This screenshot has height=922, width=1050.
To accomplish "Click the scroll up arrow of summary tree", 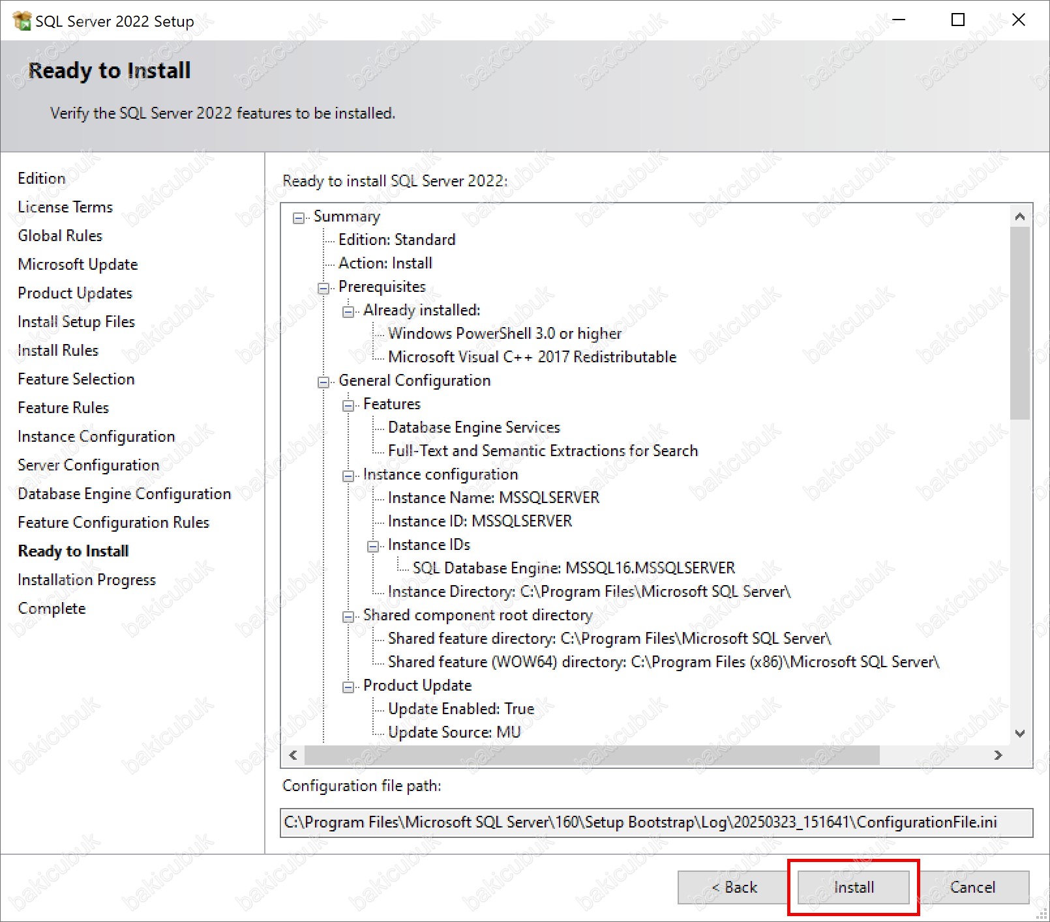I will click(1020, 216).
